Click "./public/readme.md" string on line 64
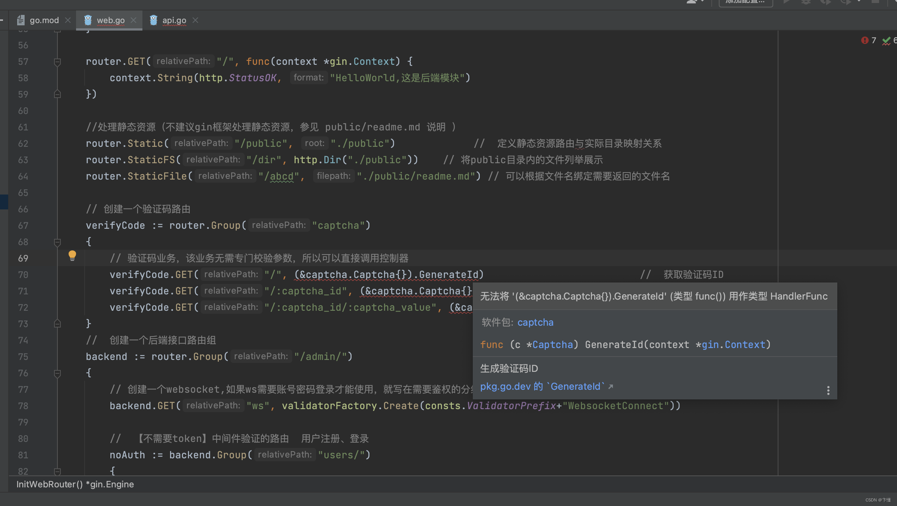Viewport: 897px width, 506px height. (x=416, y=176)
